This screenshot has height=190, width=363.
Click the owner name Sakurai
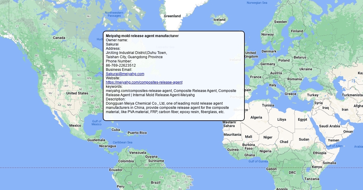click(x=112, y=44)
